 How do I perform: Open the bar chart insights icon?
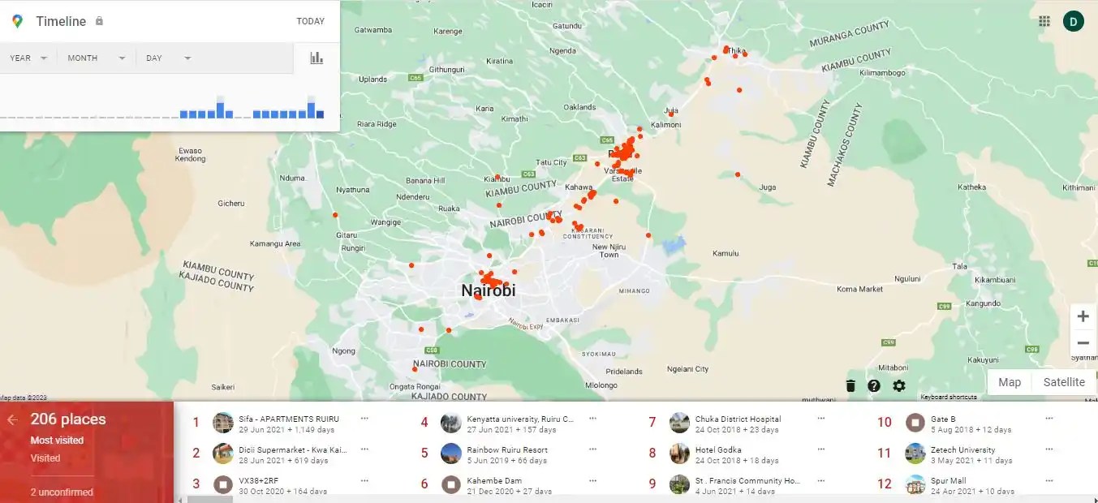click(316, 58)
